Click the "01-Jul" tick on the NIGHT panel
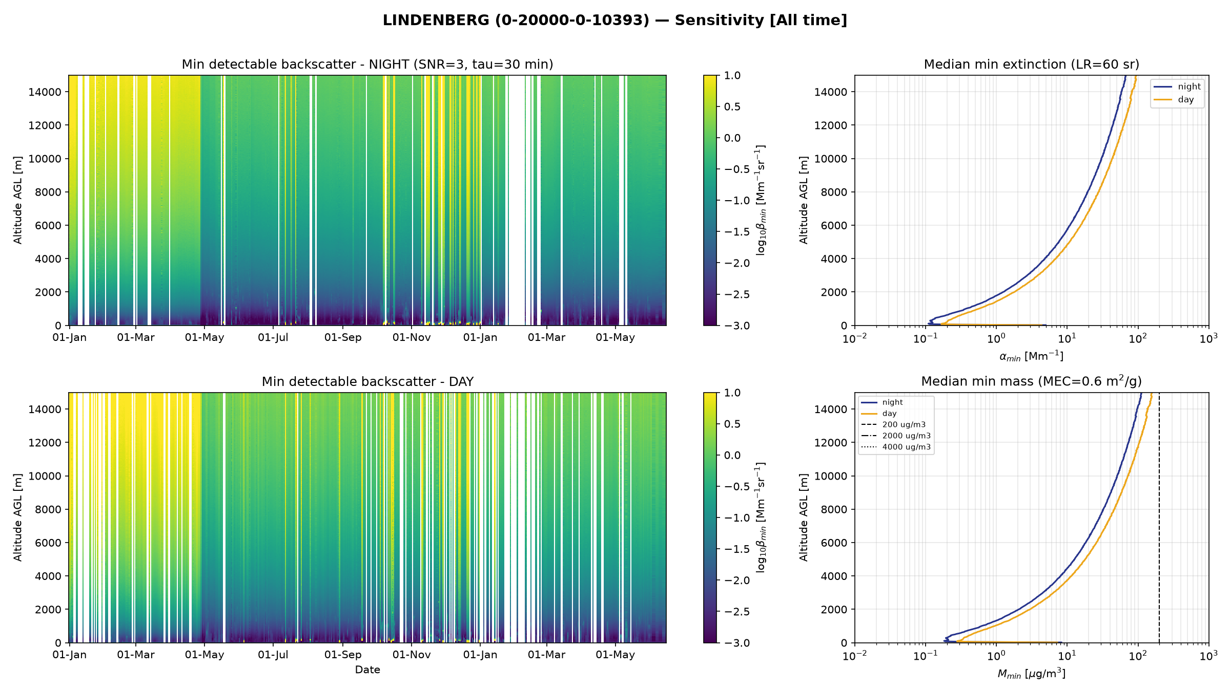 pyautogui.click(x=273, y=338)
